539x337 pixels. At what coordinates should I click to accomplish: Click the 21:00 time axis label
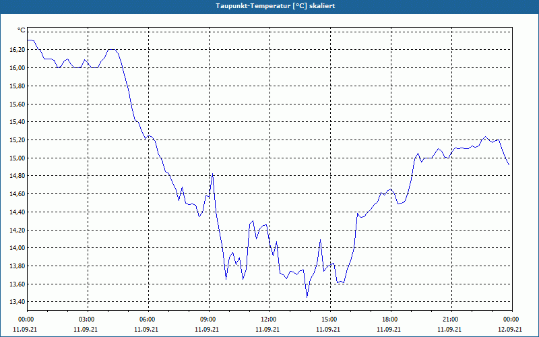pyautogui.click(x=451, y=319)
